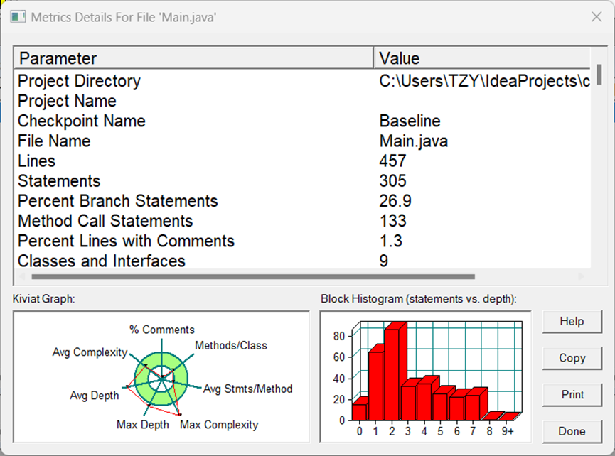The image size is (615, 456).
Task: Click the Methods/Class Kiviat label
Action: point(231,345)
